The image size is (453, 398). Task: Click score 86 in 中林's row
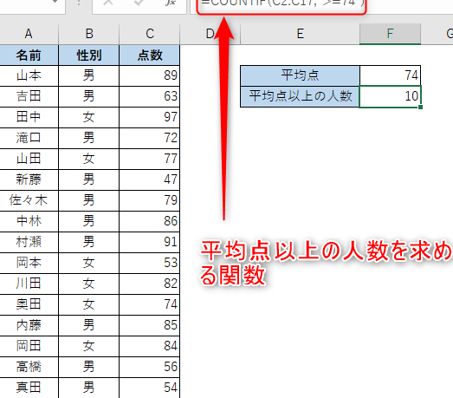[x=150, y=222]
